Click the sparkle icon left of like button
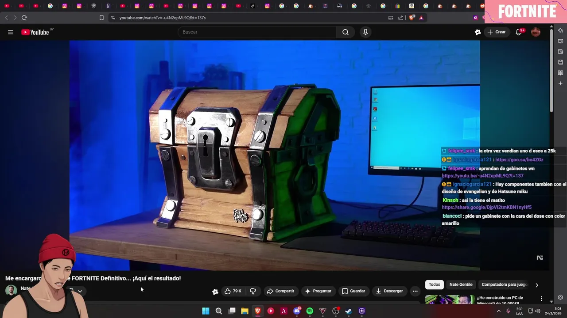 tap(215, 291)
